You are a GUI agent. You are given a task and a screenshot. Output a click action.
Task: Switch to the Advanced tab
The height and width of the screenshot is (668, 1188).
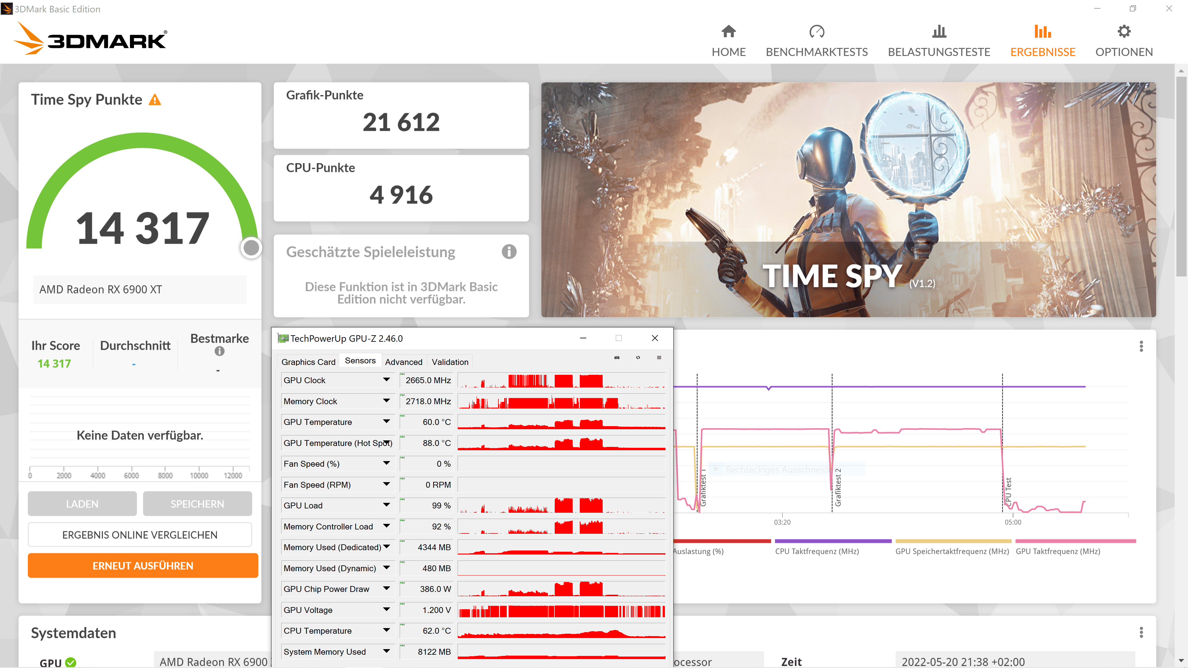(403, 362)
